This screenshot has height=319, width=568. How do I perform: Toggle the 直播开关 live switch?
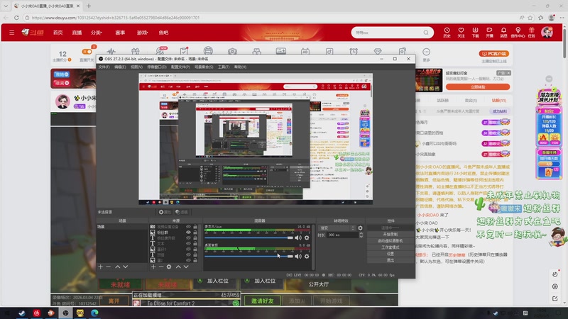87,51
